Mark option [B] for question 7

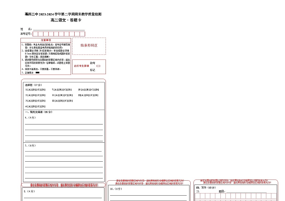pos(60,90)
